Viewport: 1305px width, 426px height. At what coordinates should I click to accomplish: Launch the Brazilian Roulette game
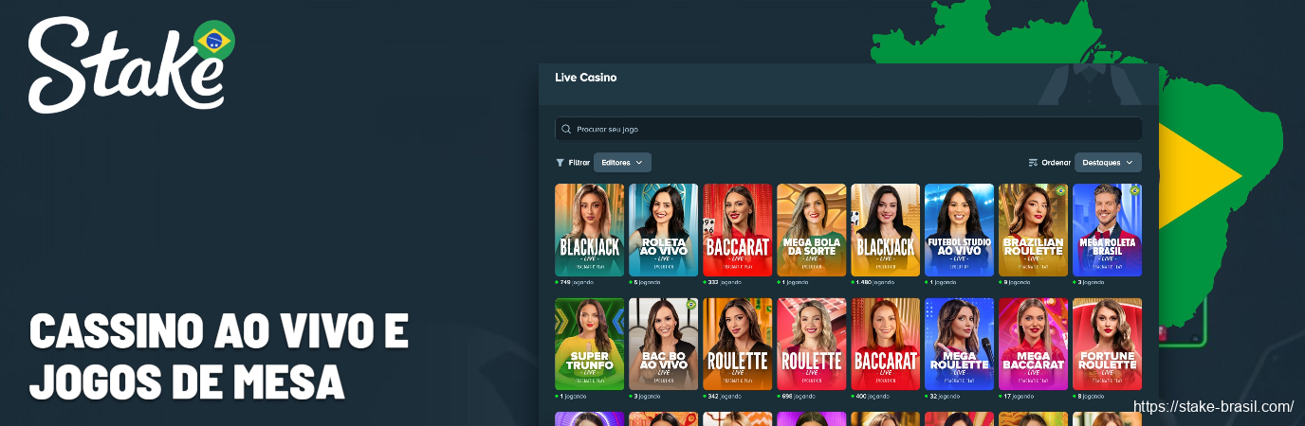(x=1033, y=229)
